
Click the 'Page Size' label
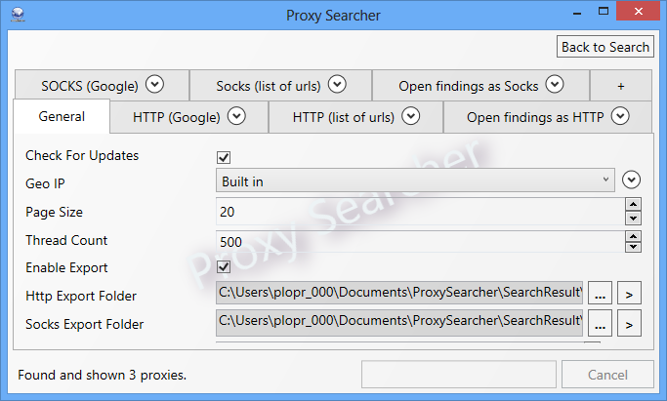coord(54,212)
